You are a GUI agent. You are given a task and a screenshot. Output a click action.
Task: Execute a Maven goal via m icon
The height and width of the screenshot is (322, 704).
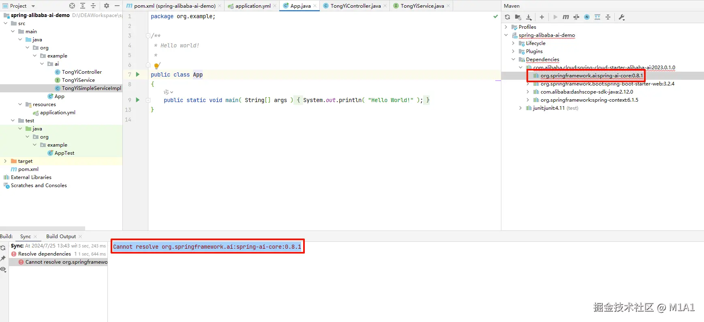(566, 17)
